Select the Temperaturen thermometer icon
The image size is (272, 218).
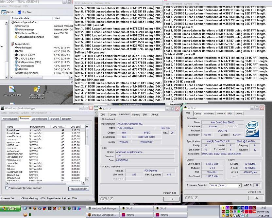[13, 44]
